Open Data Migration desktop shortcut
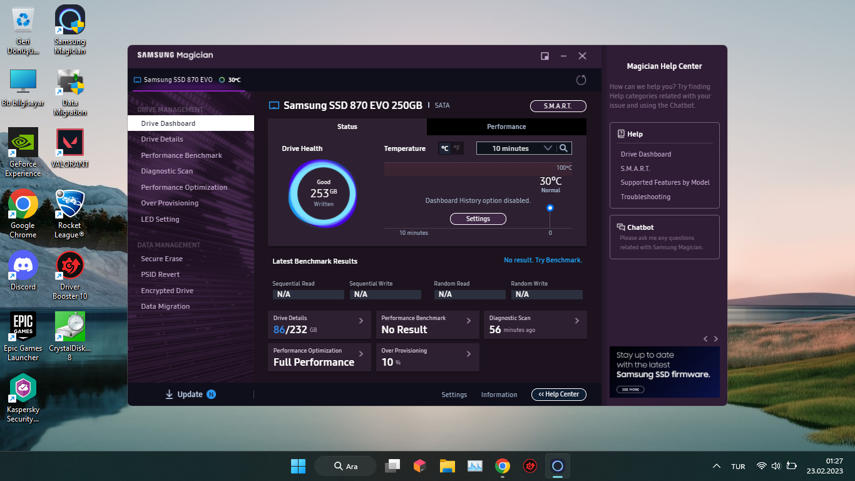The height and width of the screenshot is (481, 855). (x=70, y=91)
